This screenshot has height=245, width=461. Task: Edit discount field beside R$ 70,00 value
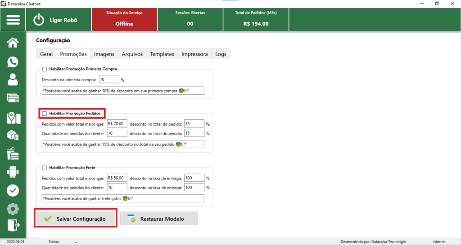tap(194, 124)
